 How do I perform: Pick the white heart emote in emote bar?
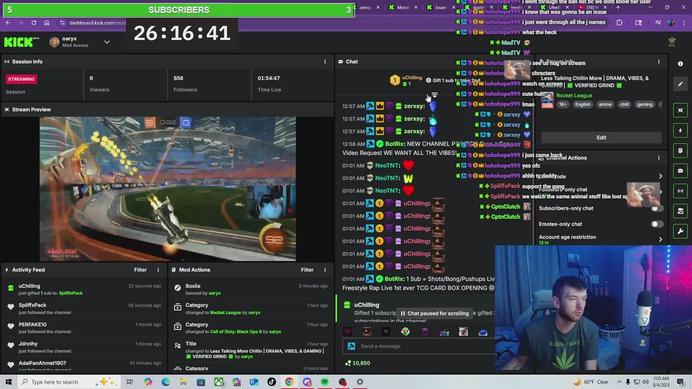385,332
